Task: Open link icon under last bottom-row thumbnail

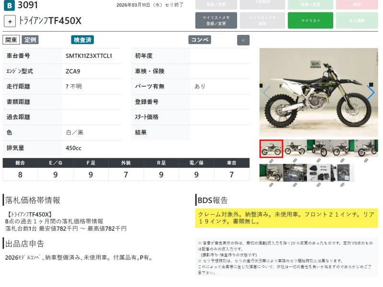Action: pyautogui.click(x=342, y=185)
